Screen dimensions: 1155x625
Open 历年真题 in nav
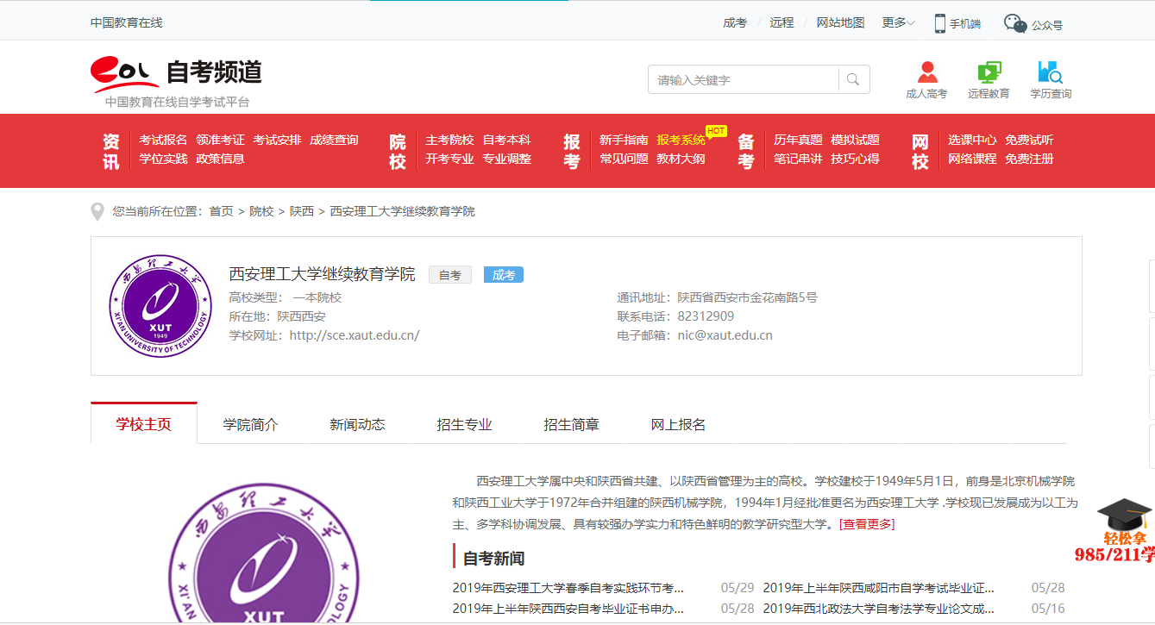(x=798, y=140)
